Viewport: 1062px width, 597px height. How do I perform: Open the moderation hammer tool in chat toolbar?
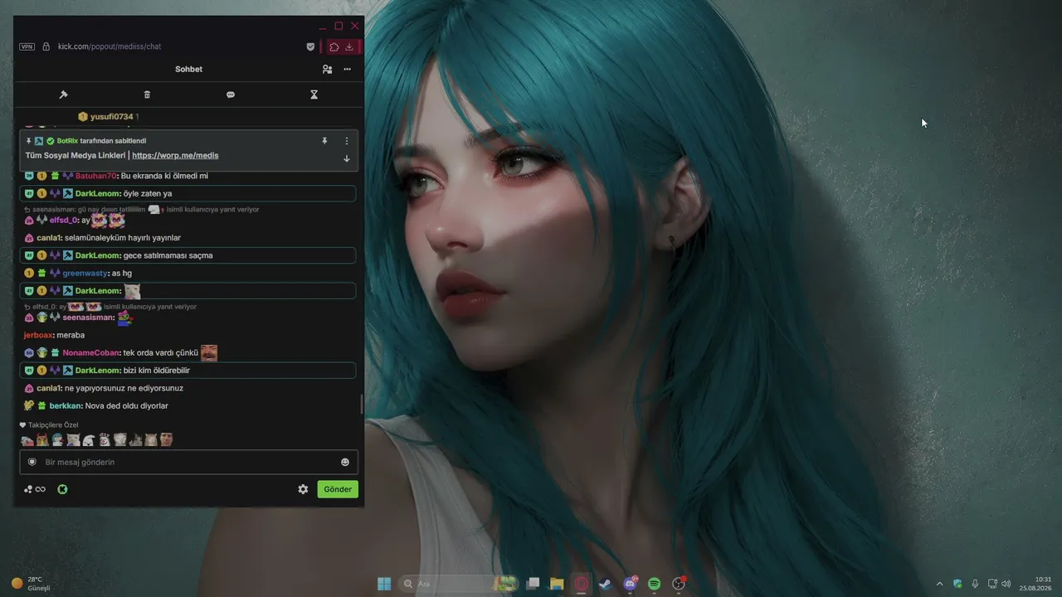pos(63,95)
